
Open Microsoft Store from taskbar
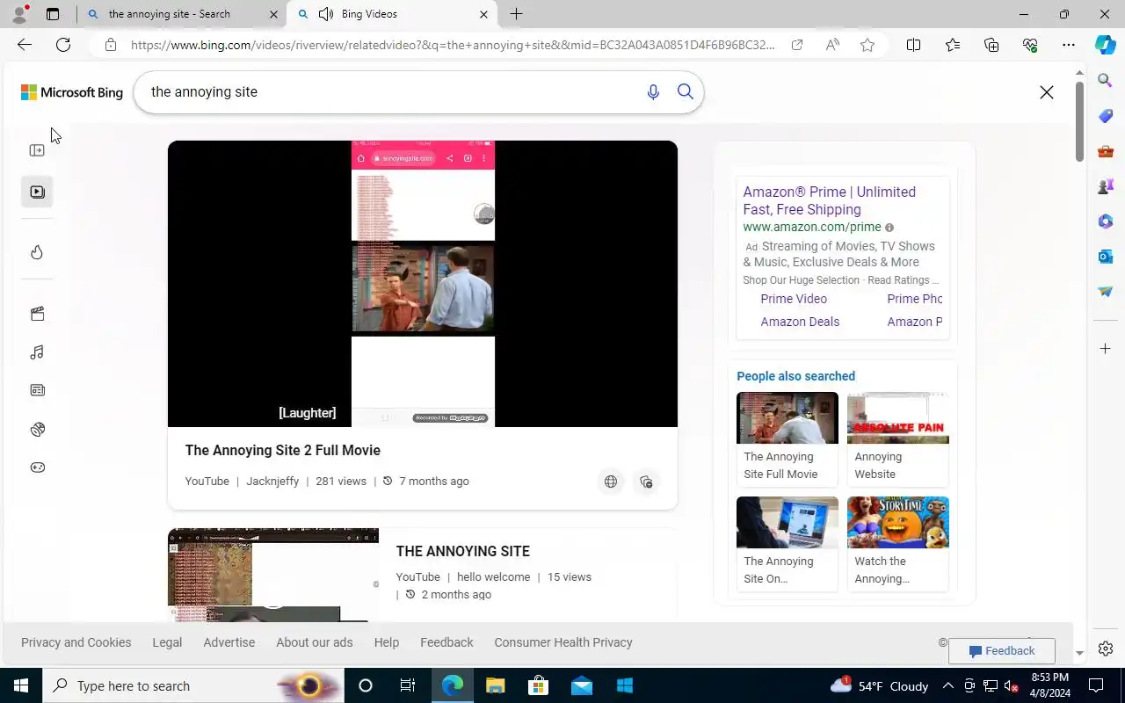tap(538, 685)
